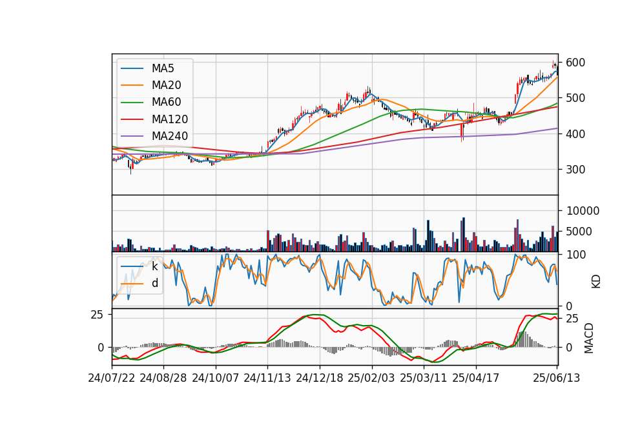Screen dimensions: 620x445
Task: Click the MA20 legend label
Action: pyautogui.click(x=166, y=85)
